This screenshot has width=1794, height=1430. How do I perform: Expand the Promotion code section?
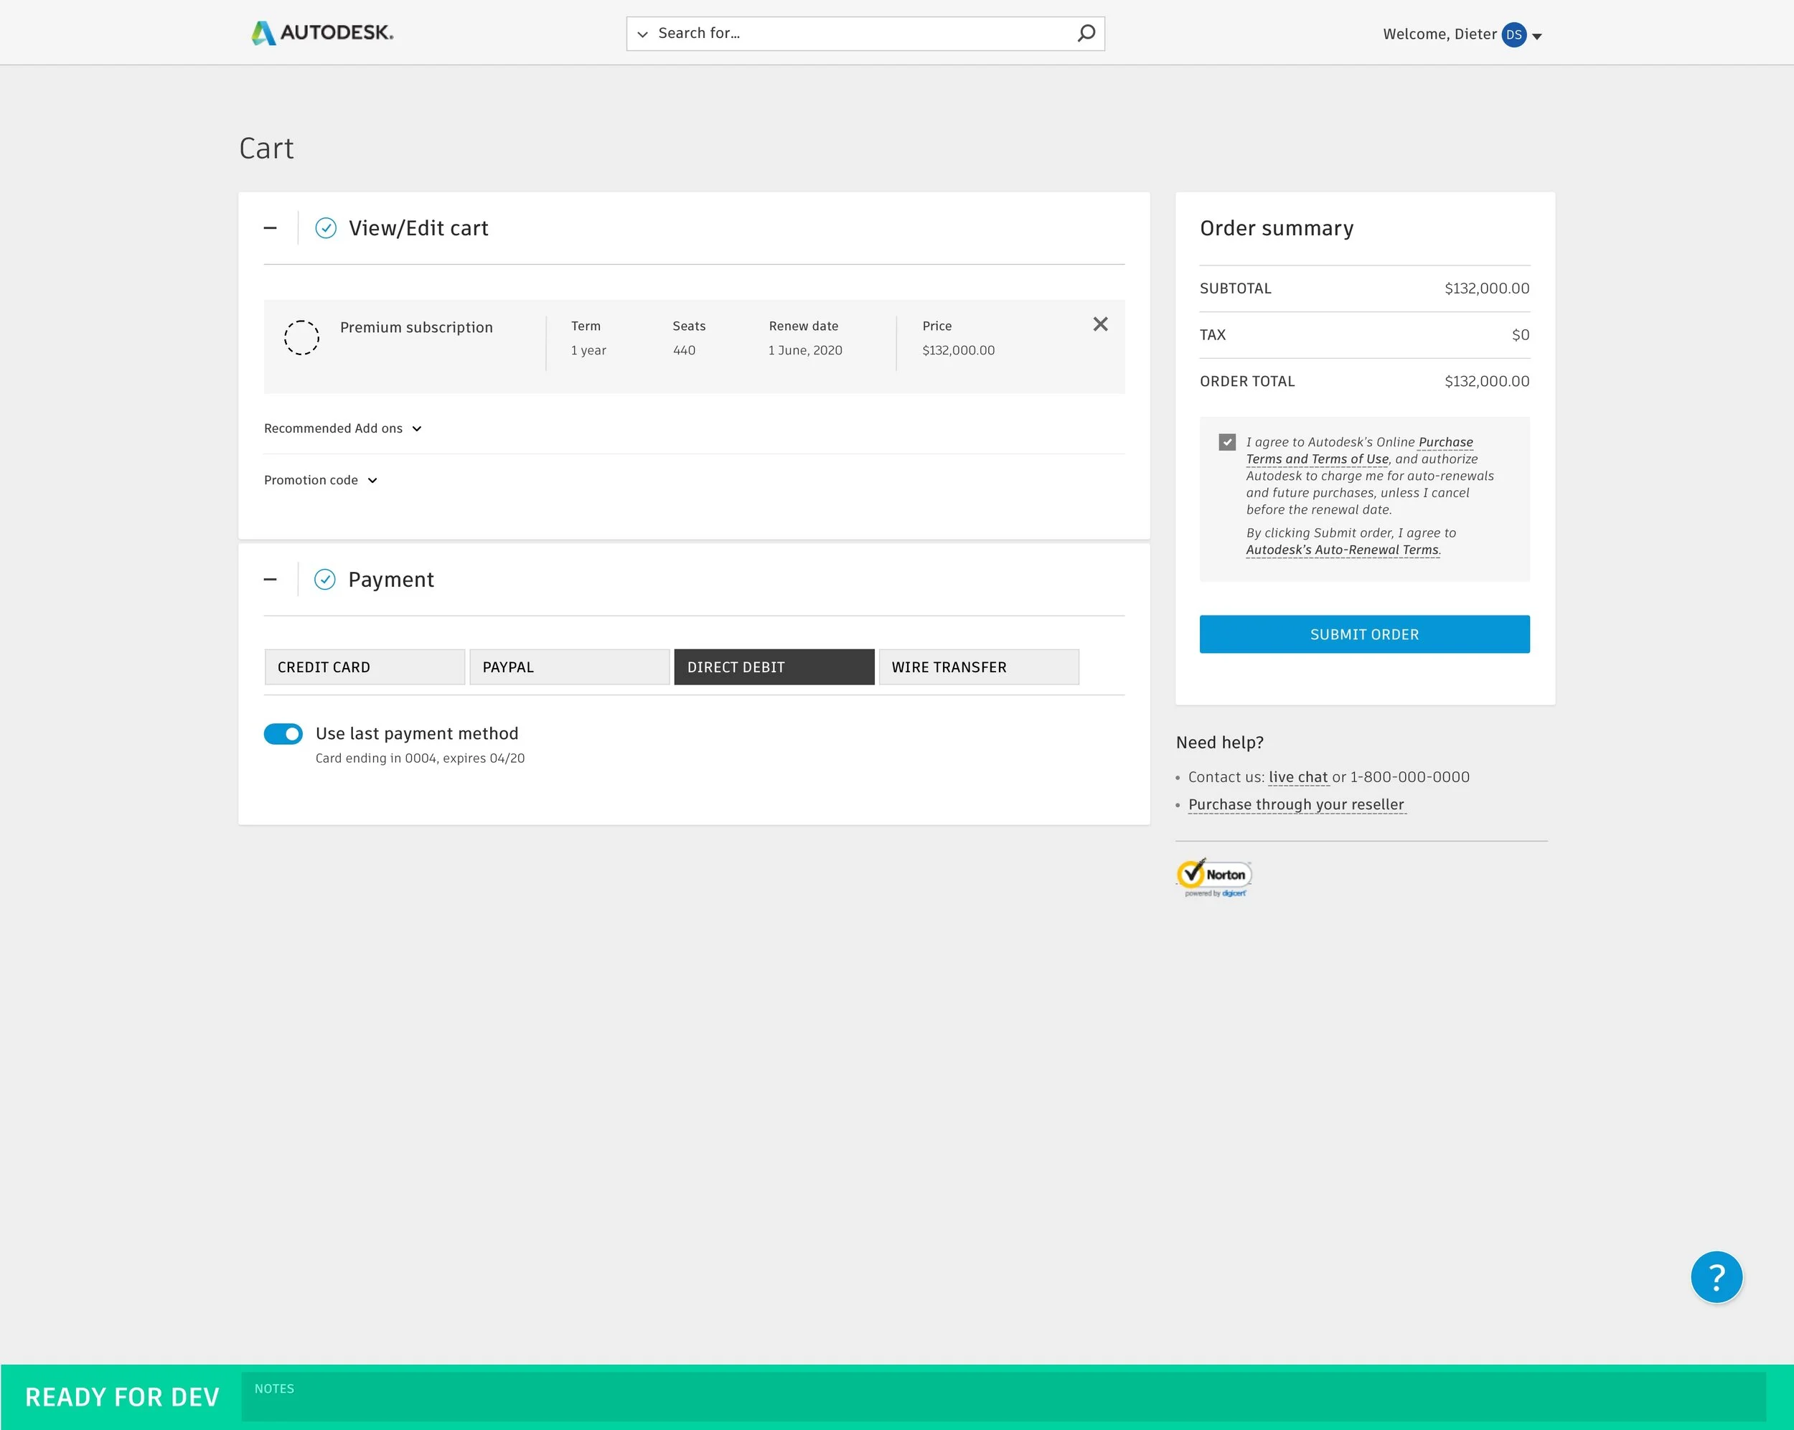point(320,480)
